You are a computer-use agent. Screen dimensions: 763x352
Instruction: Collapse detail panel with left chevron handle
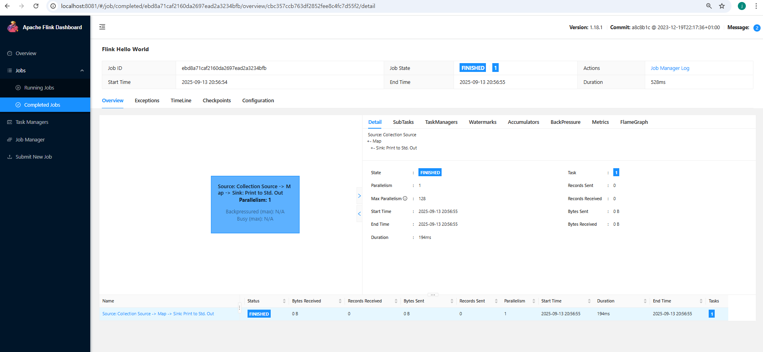359,214
